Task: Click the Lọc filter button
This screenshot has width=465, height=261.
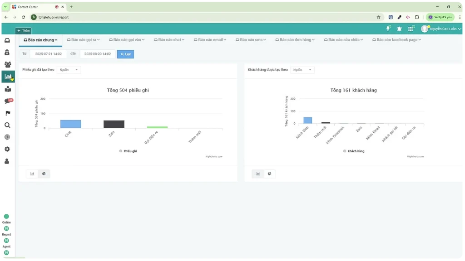Action: (125, 54)
